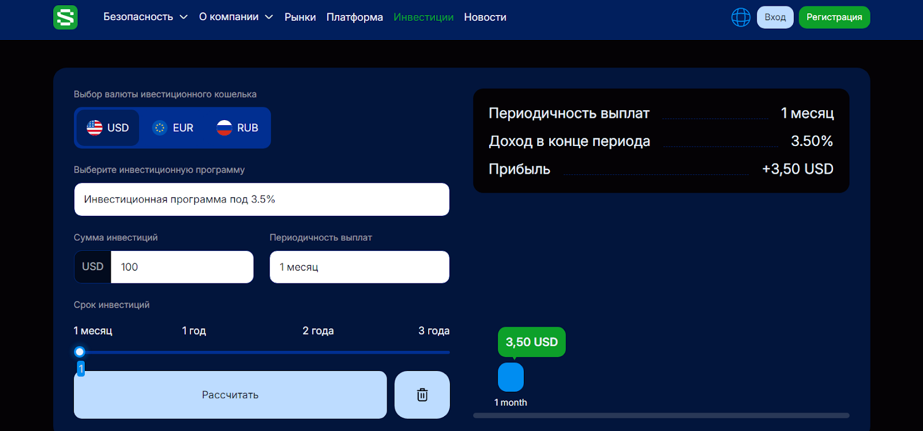Click the EU flag icon
The height and width of the screenshot is (431, 923).
[160, 128]
